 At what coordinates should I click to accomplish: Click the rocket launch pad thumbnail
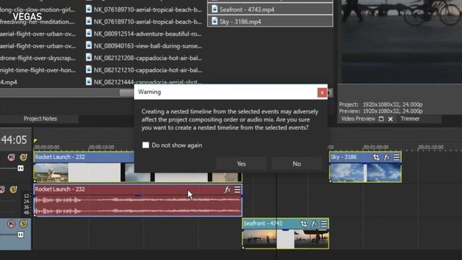point(51,172)
